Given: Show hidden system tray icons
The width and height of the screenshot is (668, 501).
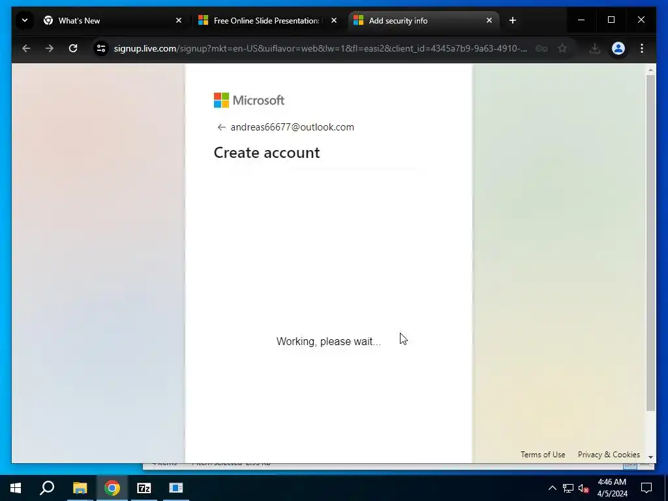Looking at the screenshot, I should pos(552,488).
